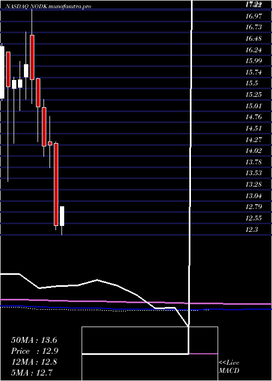Click the <<Live MACD label

click(x=229, y=367)
